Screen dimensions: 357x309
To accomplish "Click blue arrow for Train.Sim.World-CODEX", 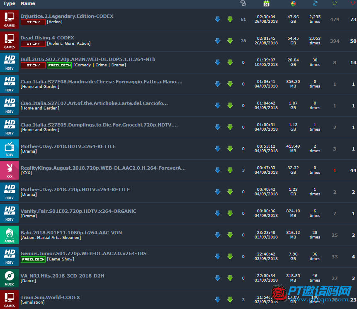I will 218,299.
